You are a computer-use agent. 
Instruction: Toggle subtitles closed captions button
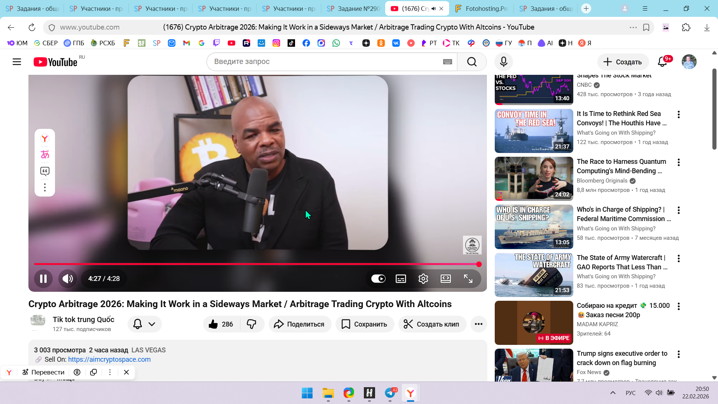coord(401,279)
